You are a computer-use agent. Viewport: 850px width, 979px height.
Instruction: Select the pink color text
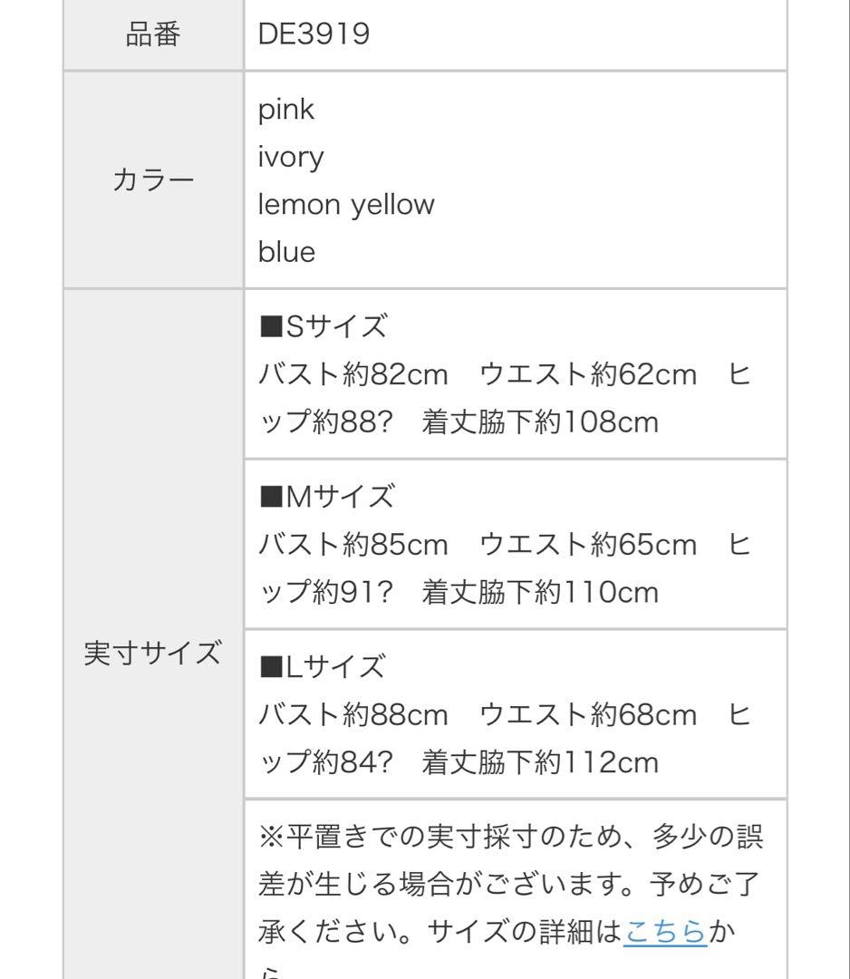pyautogui.click(x=286, y=110)
